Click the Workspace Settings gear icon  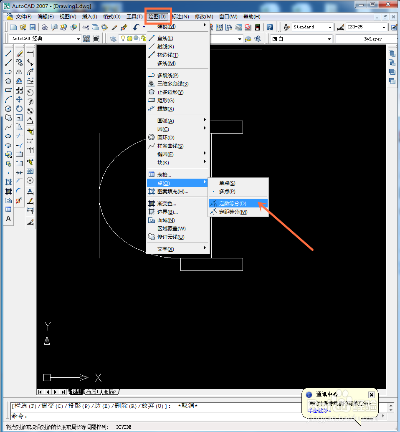tap(86, 39)
